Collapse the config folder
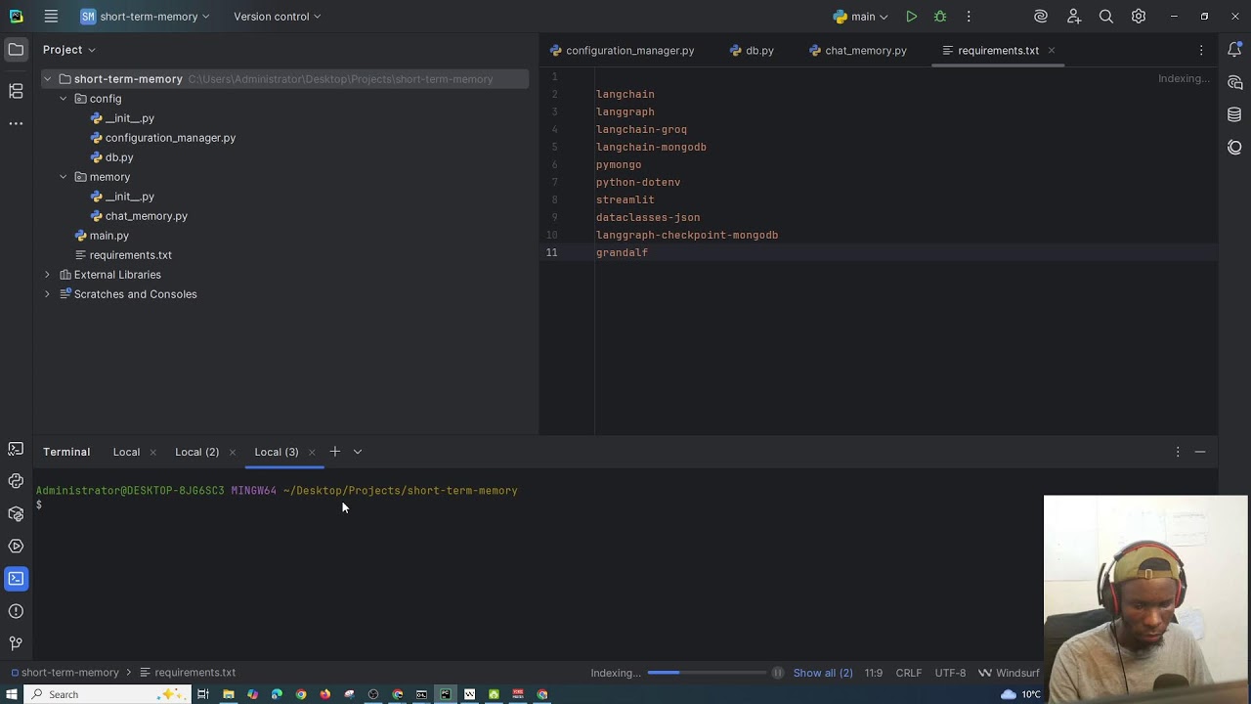The height and width of the screenshot is (704, 1251). [64, 99]
